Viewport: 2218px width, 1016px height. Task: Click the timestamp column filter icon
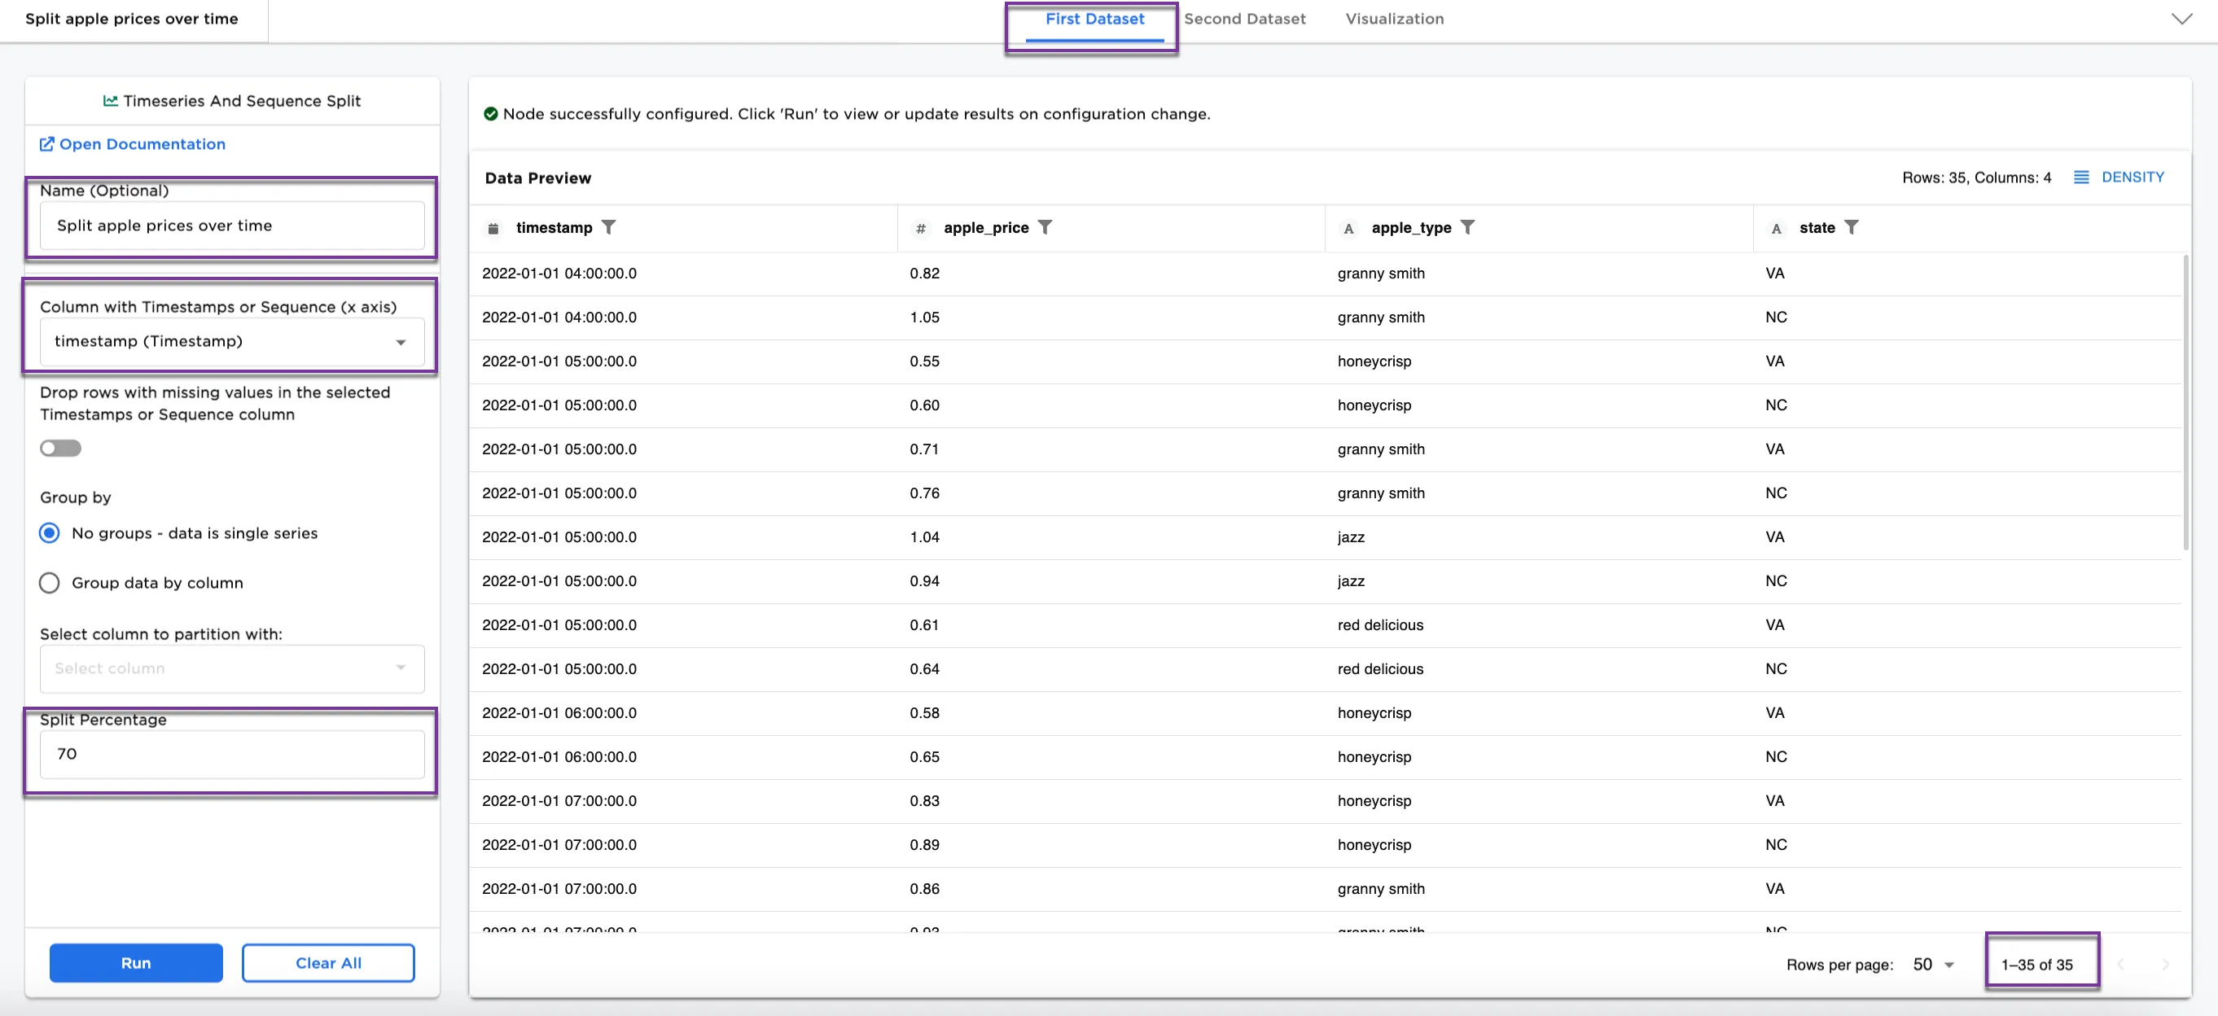click(x=609, y=227)
